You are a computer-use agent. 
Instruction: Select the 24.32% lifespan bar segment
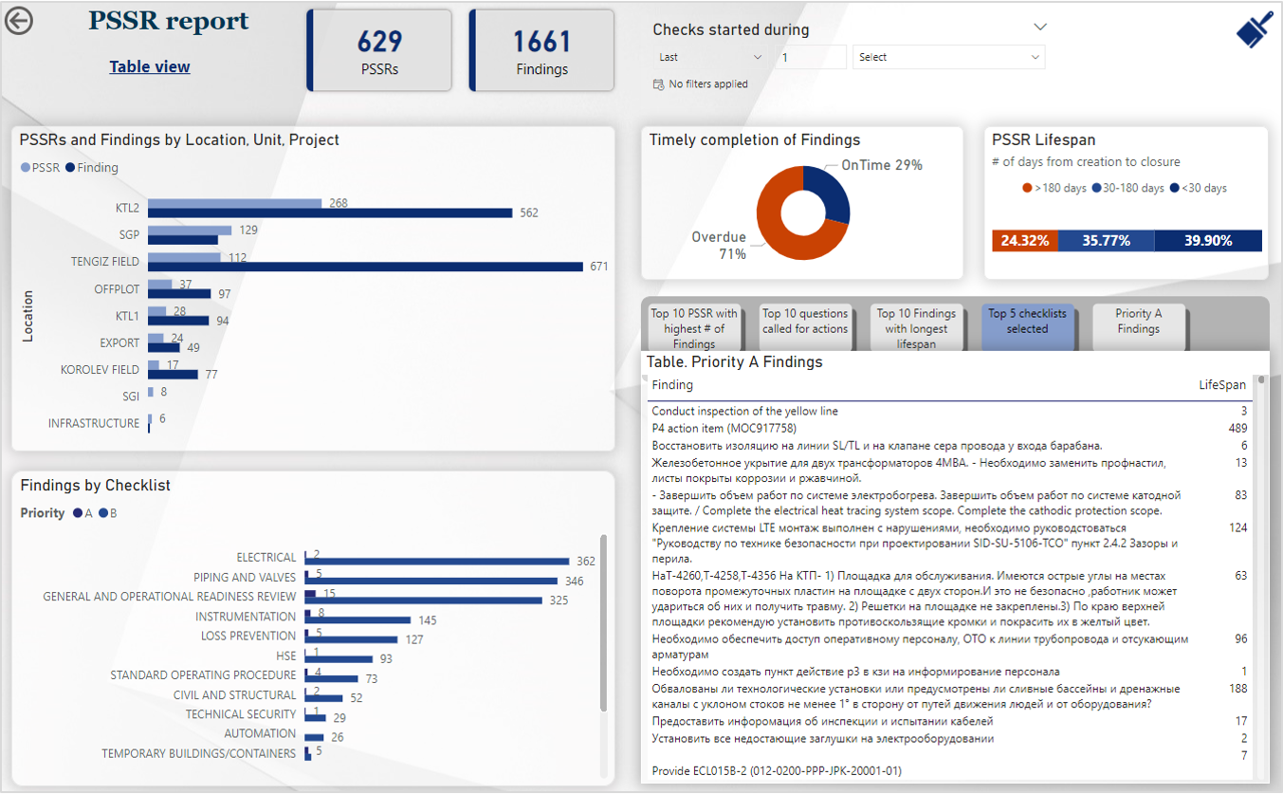(x=1024, y=241)
